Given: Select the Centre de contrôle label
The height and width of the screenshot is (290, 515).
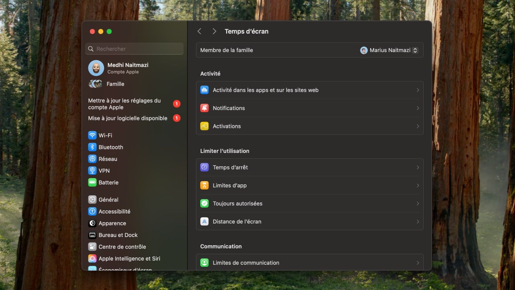Looking at the screenshot, I should tap(122, 247).
